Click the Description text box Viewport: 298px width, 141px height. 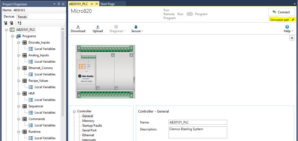pos(198,132)
